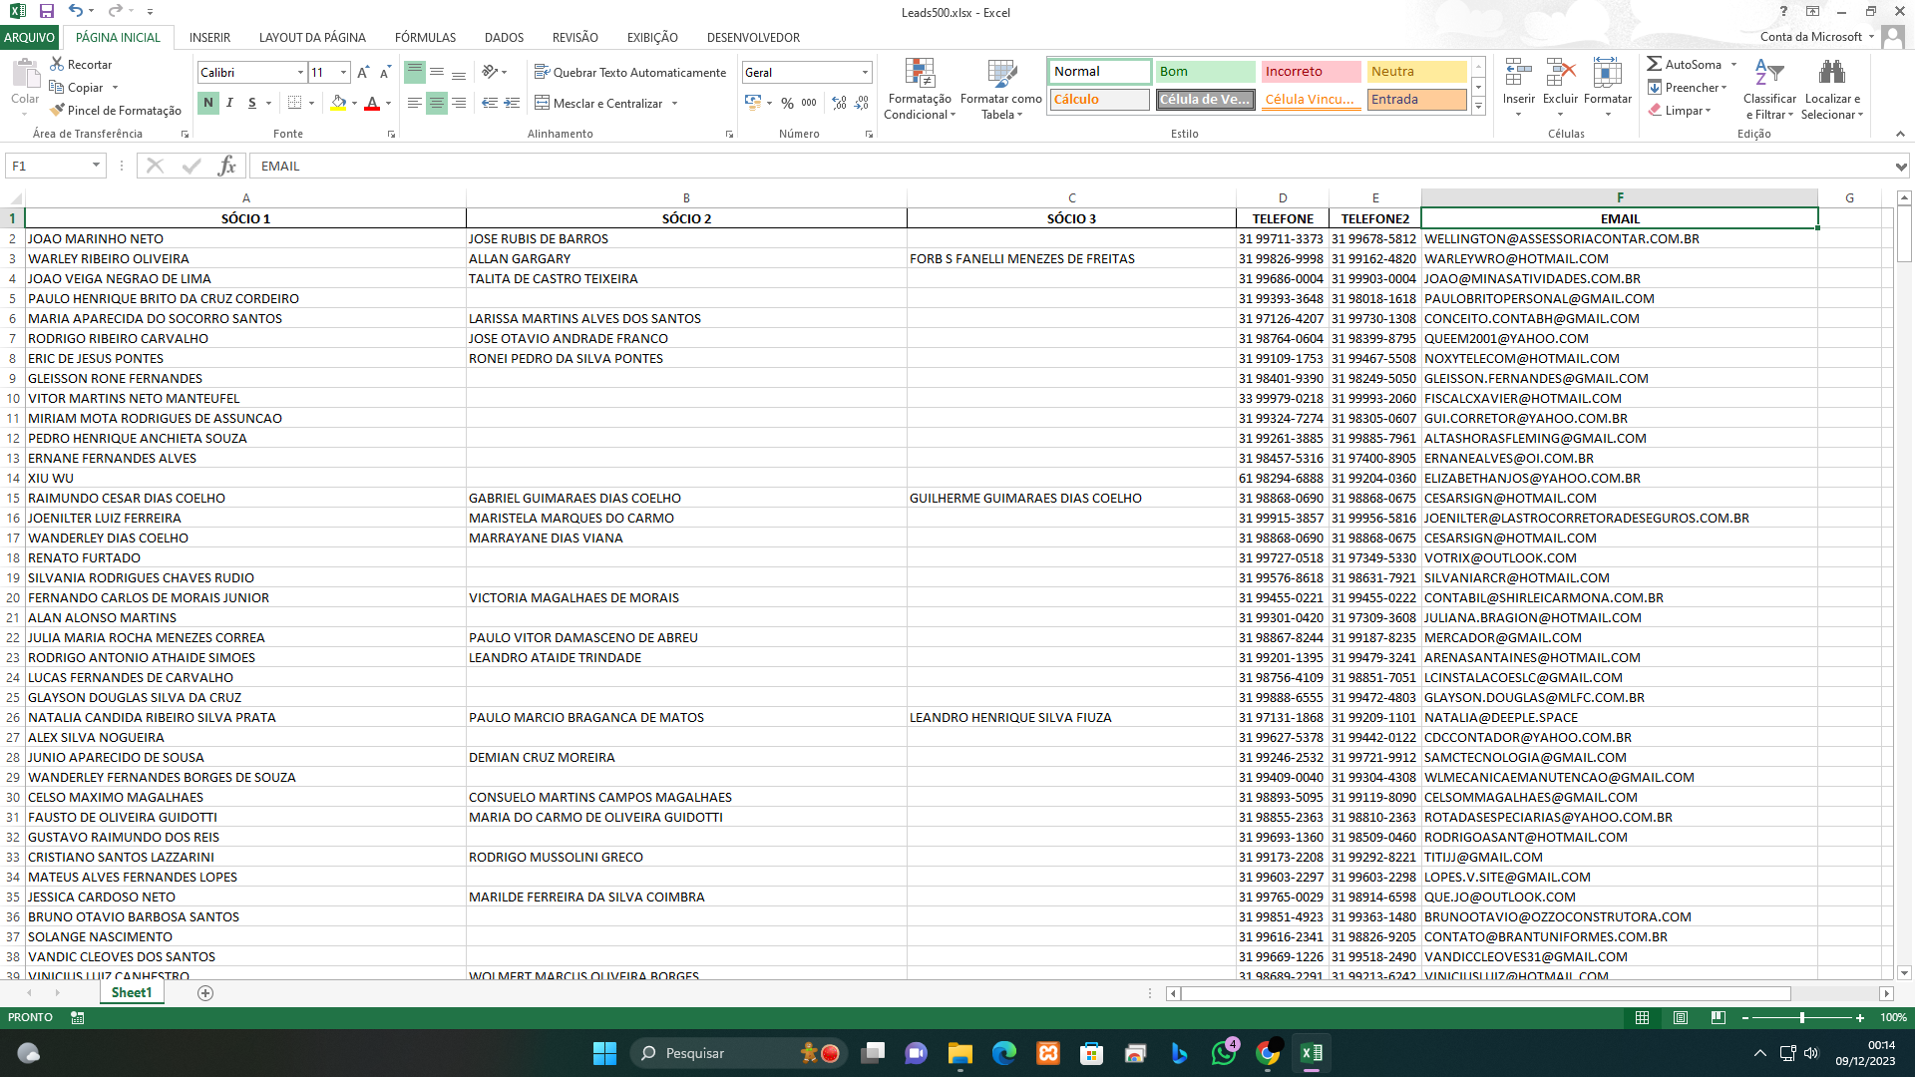Screen dimensions: 1915x1077
Task: Click Insert Function fx icon
Action: 226,166
